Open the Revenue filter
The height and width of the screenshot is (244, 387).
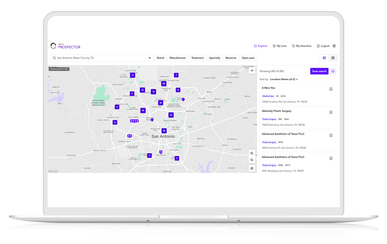click(231, 58)
